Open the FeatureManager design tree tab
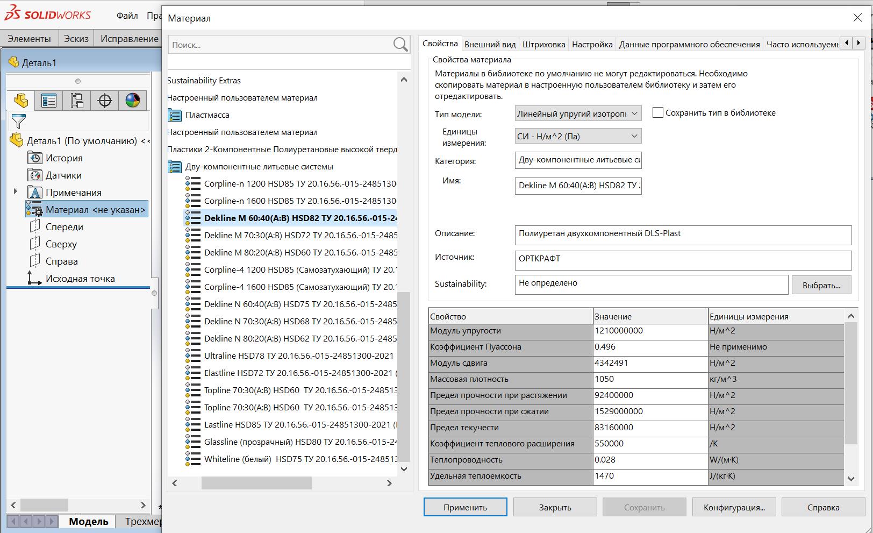The image size is (873, 533). [x=21, y=101]
